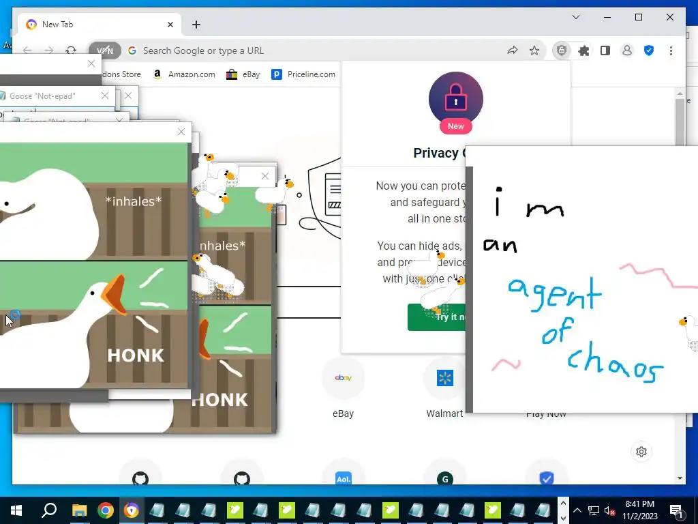Show the browser side panel
This screenshot has height=524, width=698.
point(605,50)
